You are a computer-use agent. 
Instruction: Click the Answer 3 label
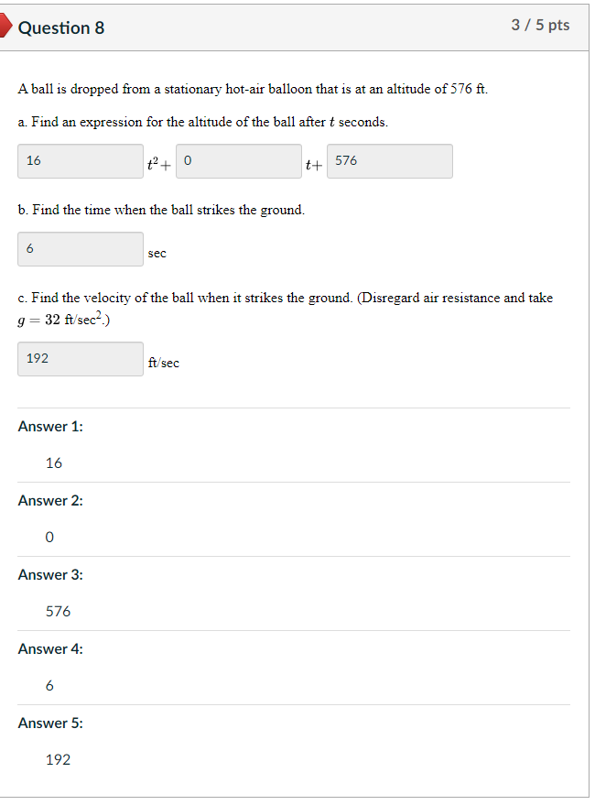tap(50, 575)
